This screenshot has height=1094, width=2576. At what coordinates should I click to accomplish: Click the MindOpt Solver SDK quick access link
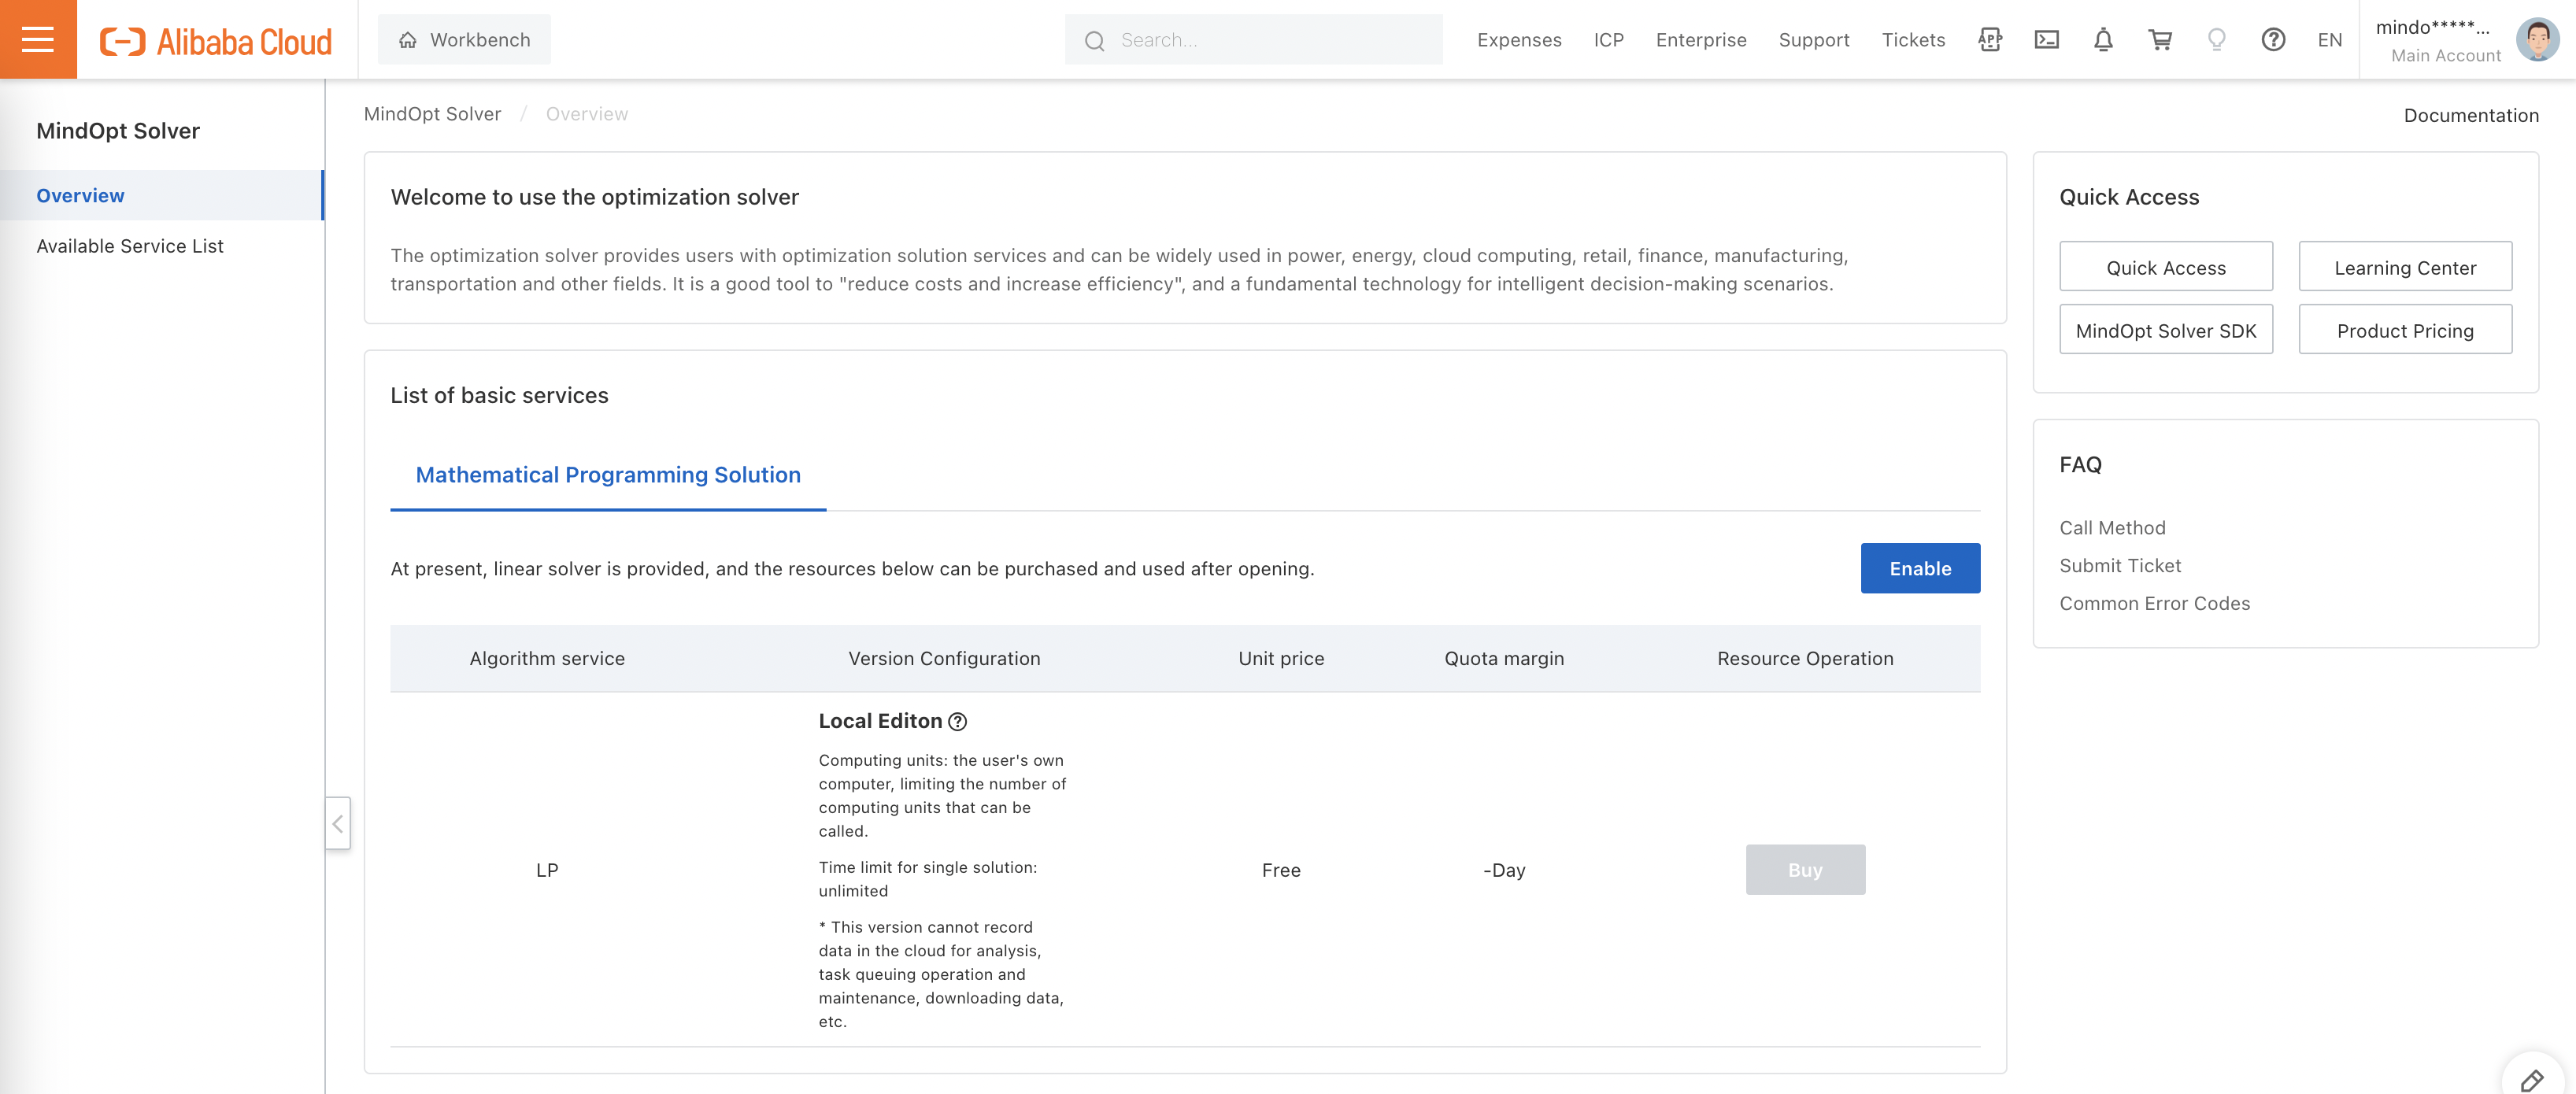[2167, 328]
